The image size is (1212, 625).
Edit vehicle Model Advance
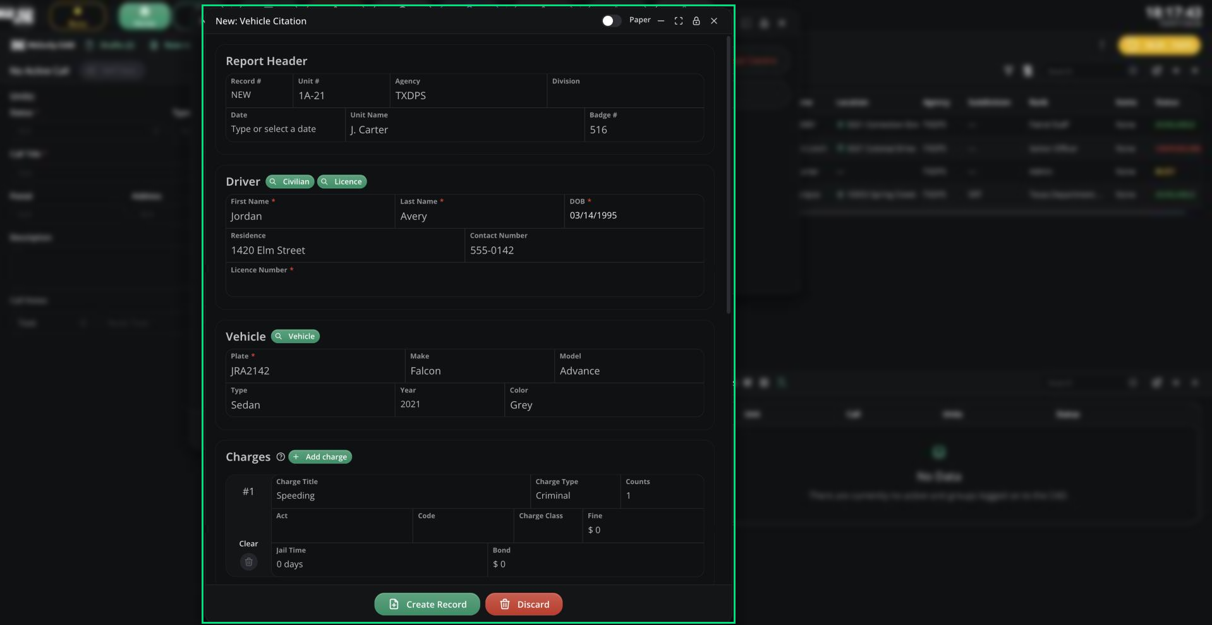pyautogui.click(x=629, y=366)
